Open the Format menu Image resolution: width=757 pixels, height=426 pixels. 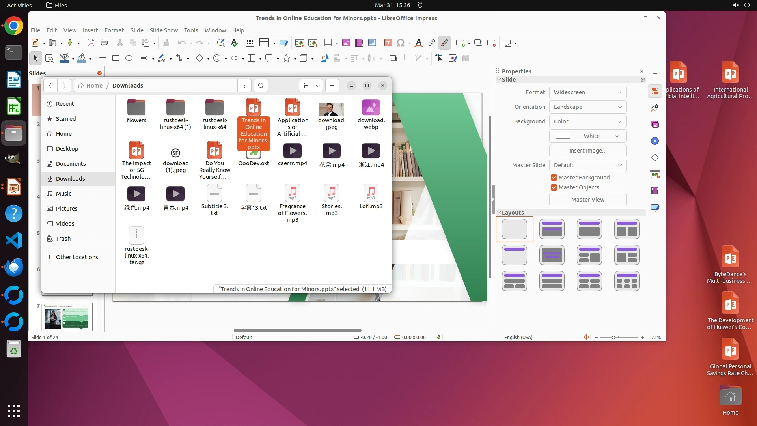coord(114,30)
